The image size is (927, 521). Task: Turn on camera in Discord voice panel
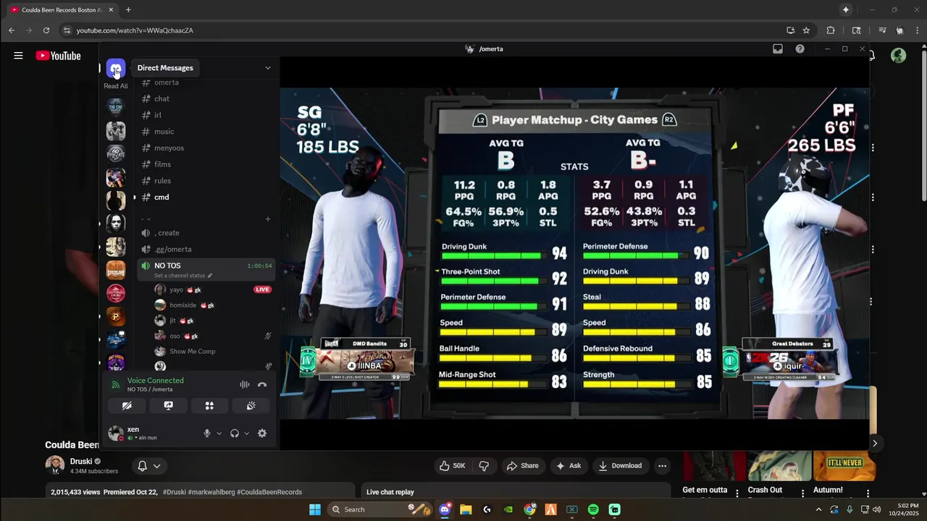[127, 406]
